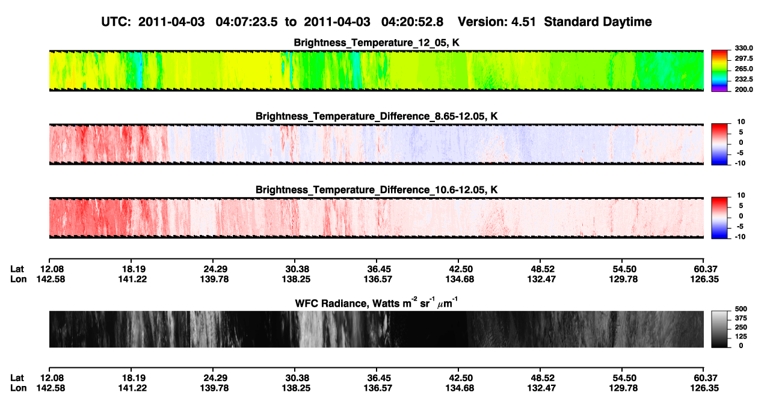Click the 'UTC:' label in header

click(117, 22)
